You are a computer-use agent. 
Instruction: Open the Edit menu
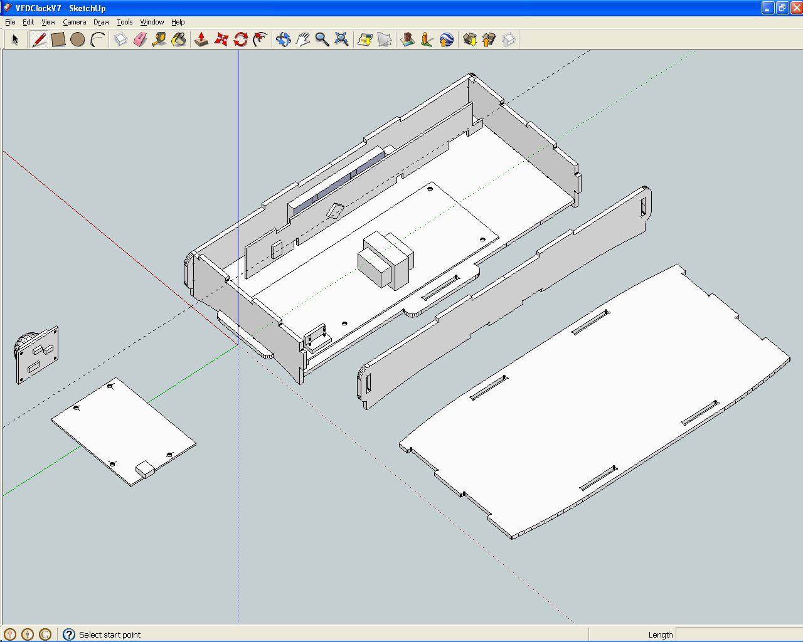coord(28,22)
